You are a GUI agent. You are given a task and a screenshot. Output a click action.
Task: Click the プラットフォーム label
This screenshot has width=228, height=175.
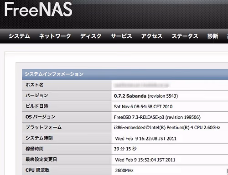(43, 127)
